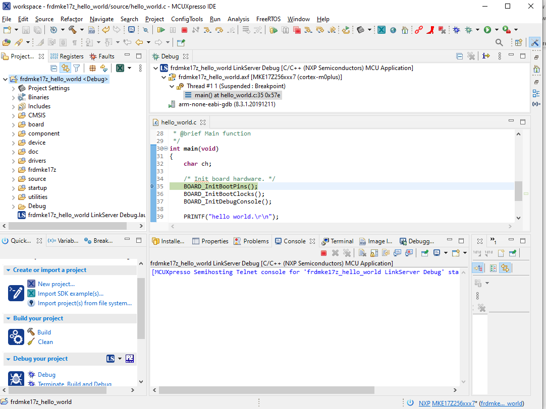
Task: Click the Step Over toolbar icon
Action: click(x=219, y=30)
